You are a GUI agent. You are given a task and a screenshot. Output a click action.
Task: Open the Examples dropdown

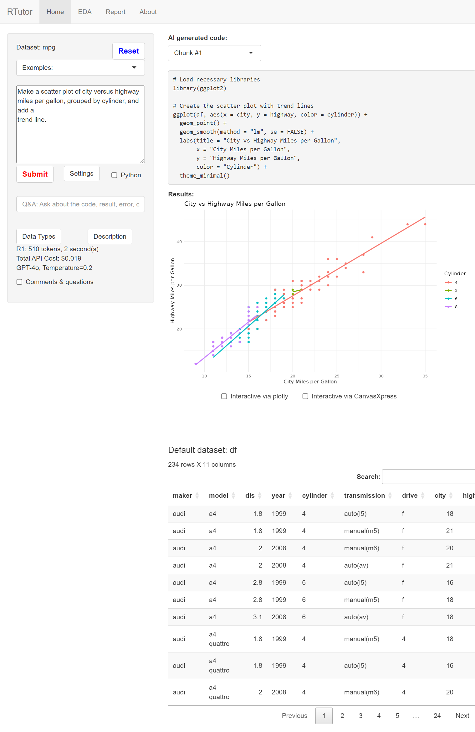(x=80, y=68)
